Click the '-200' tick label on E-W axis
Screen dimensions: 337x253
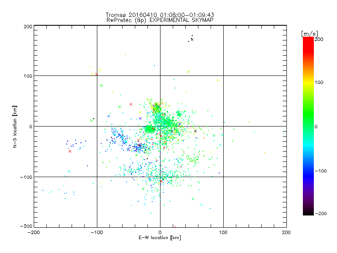point(34,232)
